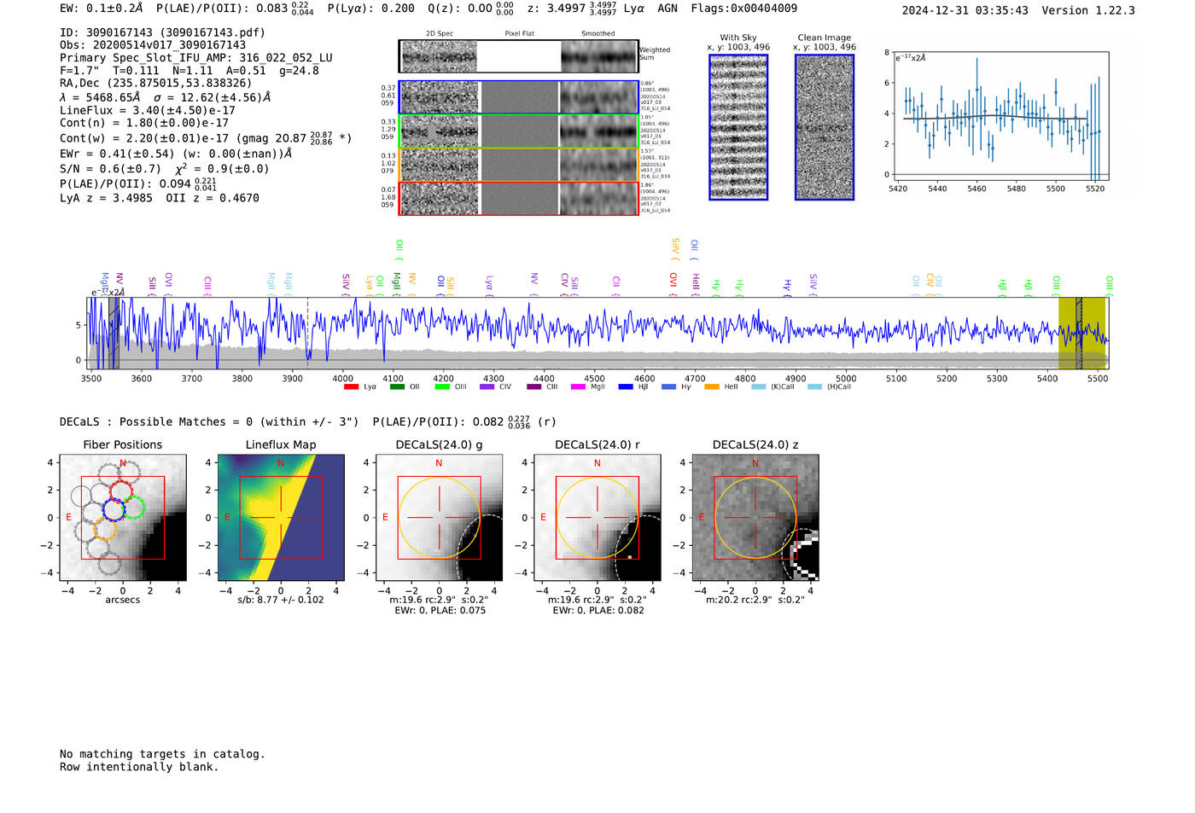Image resolution: width=1195 pixels, height=813 pixels.
Task: Select the Obs: 20200514v017_3090167143 line
Action: pyautogui.click(x=153, y=45)
